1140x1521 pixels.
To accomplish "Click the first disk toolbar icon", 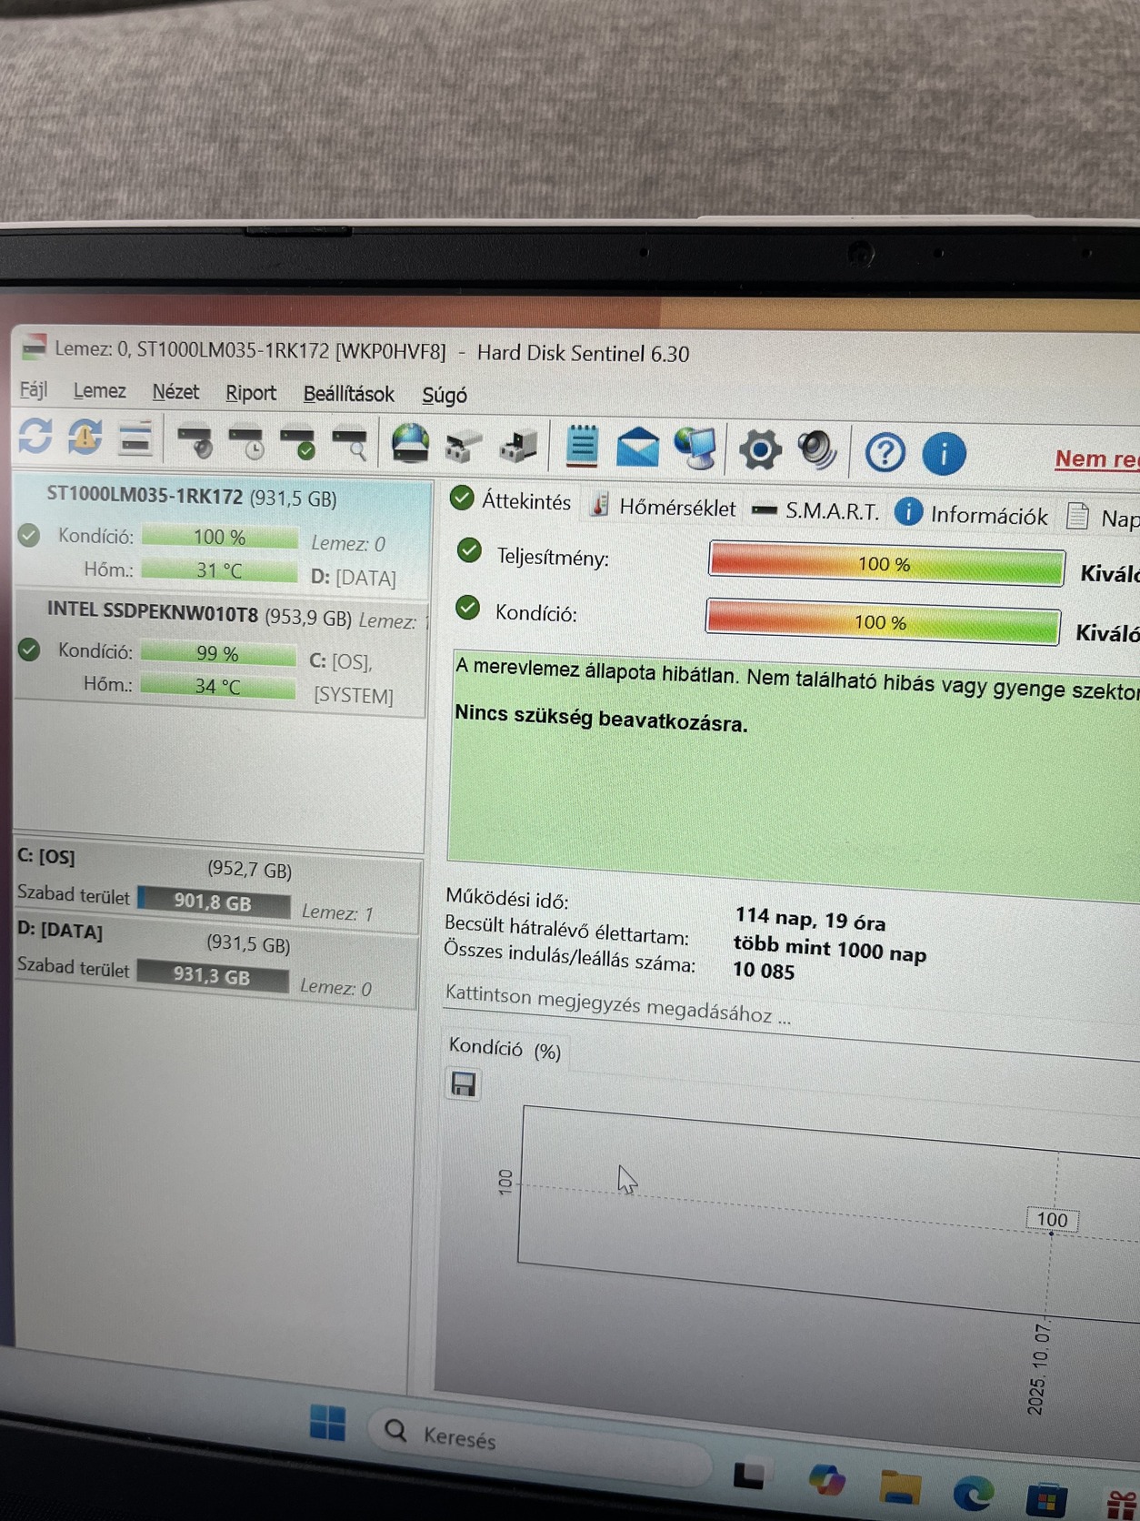I will tap(195, 440).
